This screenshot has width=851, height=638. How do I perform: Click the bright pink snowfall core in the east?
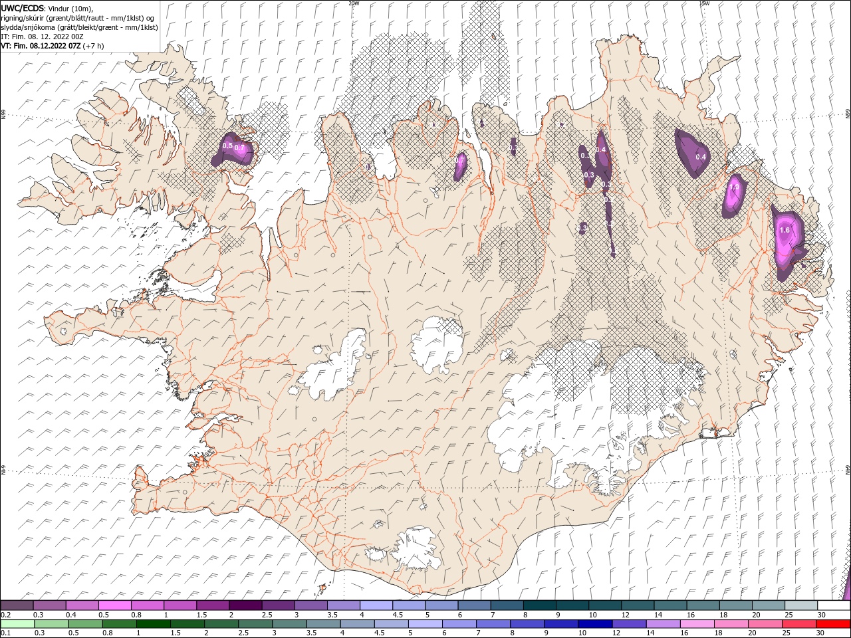coord(787,241)
